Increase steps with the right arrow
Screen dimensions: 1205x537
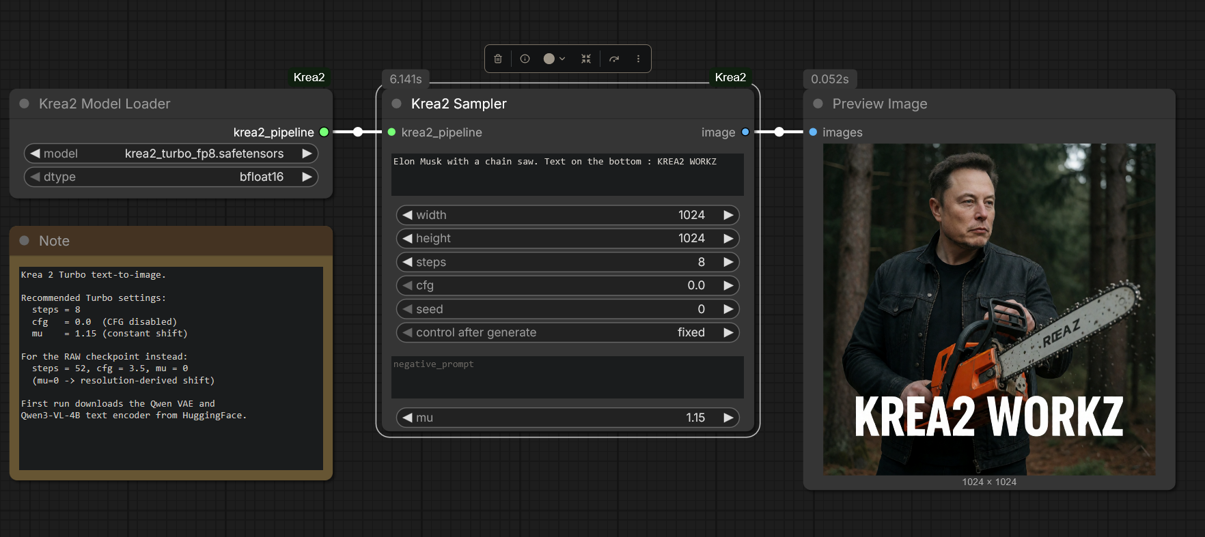coord(729,262)
